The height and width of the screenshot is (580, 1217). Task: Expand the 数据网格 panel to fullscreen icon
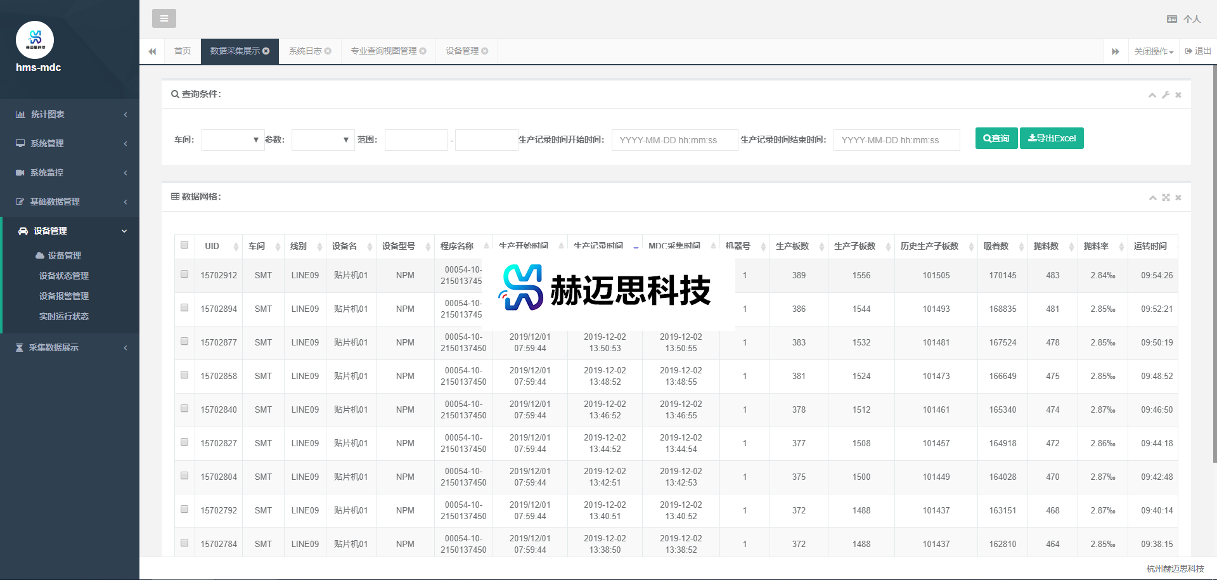point(1166,198)
